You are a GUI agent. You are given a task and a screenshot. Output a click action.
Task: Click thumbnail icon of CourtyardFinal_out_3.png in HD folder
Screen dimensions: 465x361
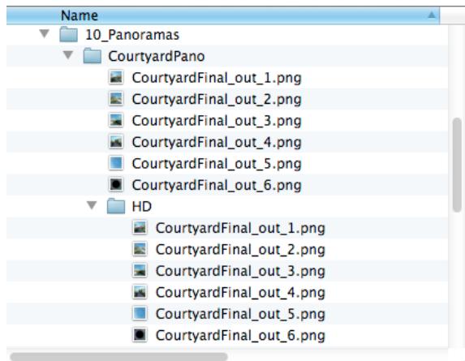click(x=140, y=271)
